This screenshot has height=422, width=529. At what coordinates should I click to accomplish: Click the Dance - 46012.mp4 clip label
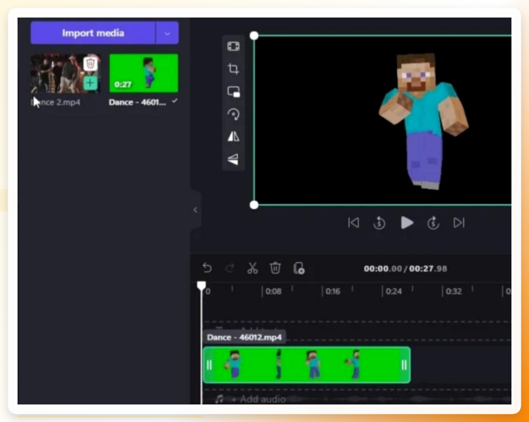(x=244, y=338)
